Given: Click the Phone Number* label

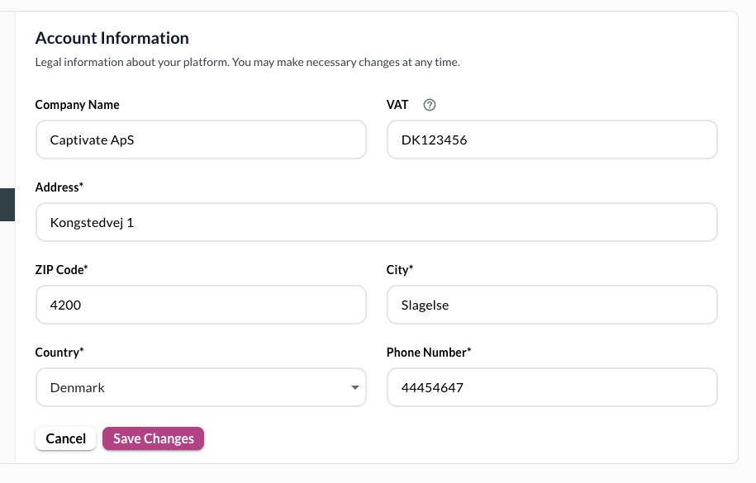Looking at the screenshot, I should (429, 353).
